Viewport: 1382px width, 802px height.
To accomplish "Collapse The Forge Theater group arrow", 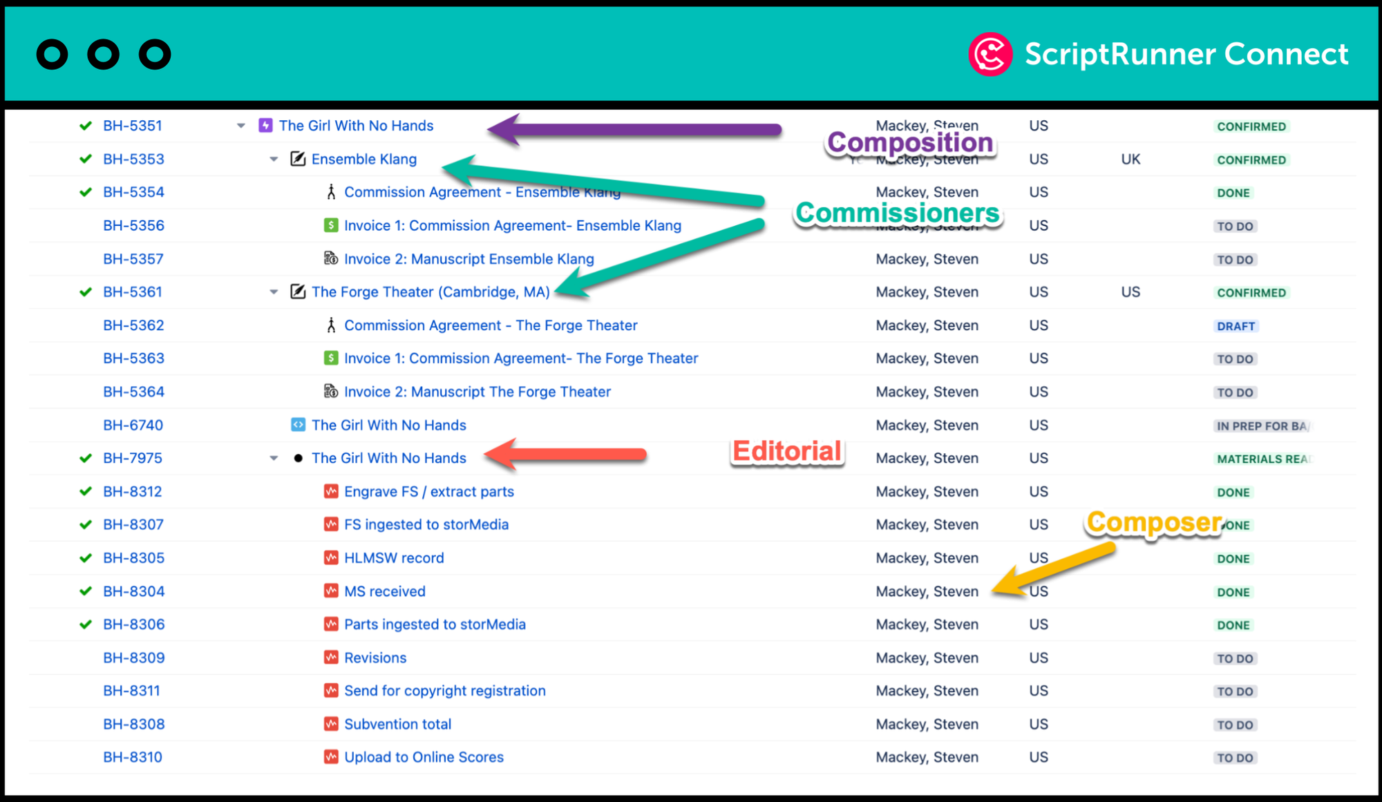I will coord(274,292).
